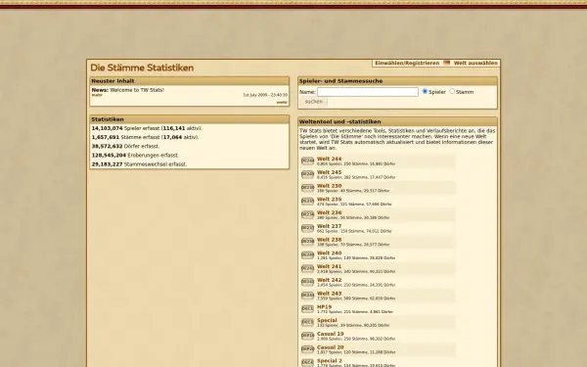The height and width of the screenshot is (367, 587).
Task: Open the Casual 20 world link
Action: point(331,347)
